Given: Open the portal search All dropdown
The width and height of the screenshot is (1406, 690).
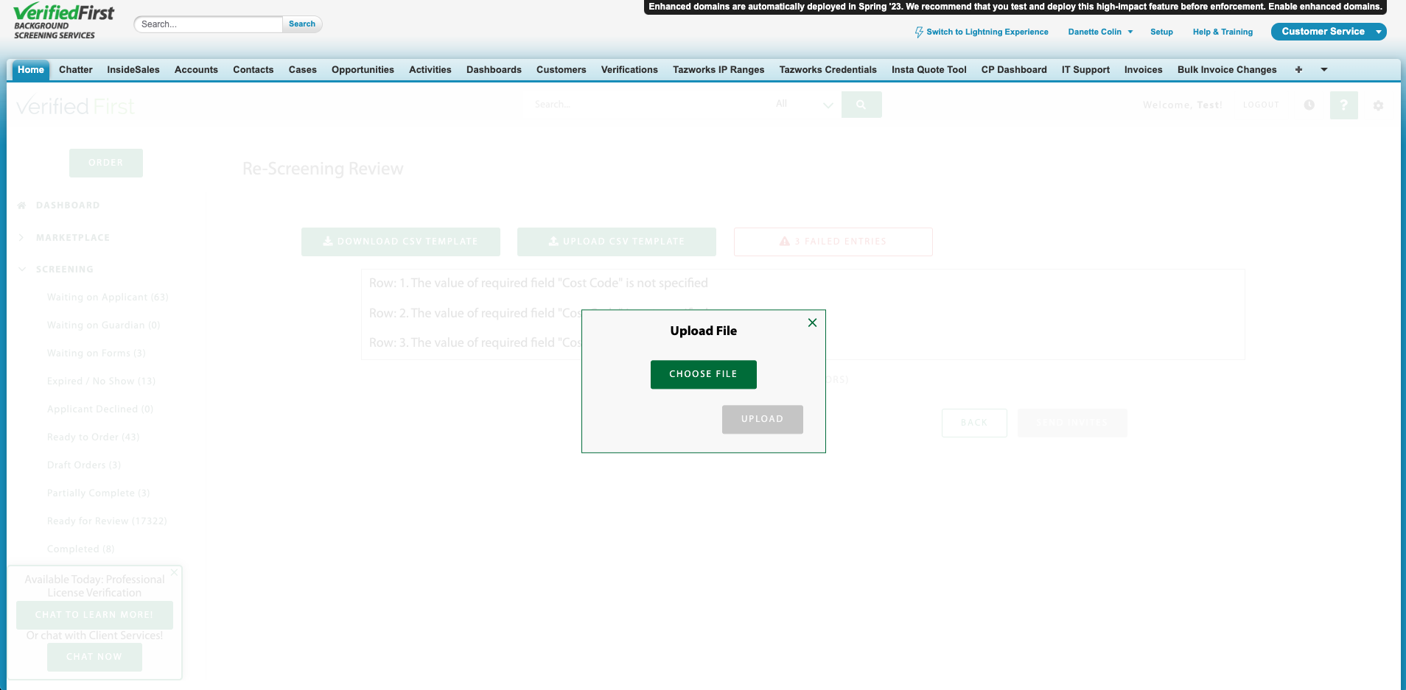Looking at the screenshot, I should tap(804, 105).
